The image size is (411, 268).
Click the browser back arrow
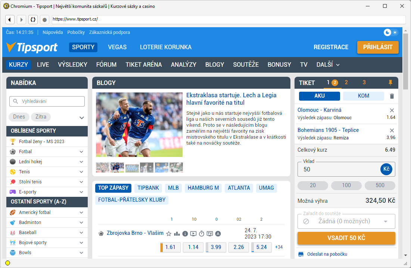(10, 19)
